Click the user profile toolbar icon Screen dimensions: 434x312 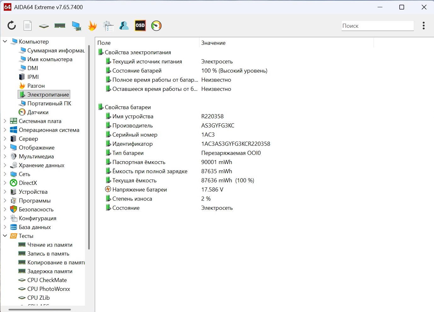tap(124, 26)
